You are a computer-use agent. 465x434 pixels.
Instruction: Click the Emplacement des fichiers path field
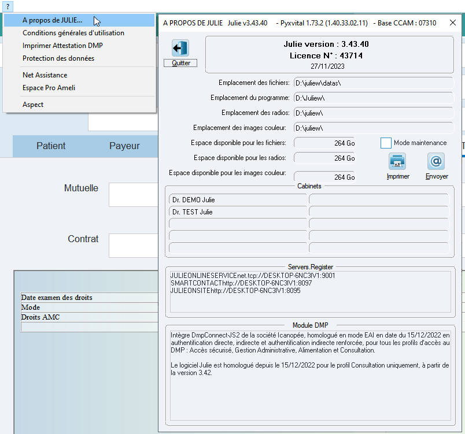pyautogui.click(x=373, y=83)
